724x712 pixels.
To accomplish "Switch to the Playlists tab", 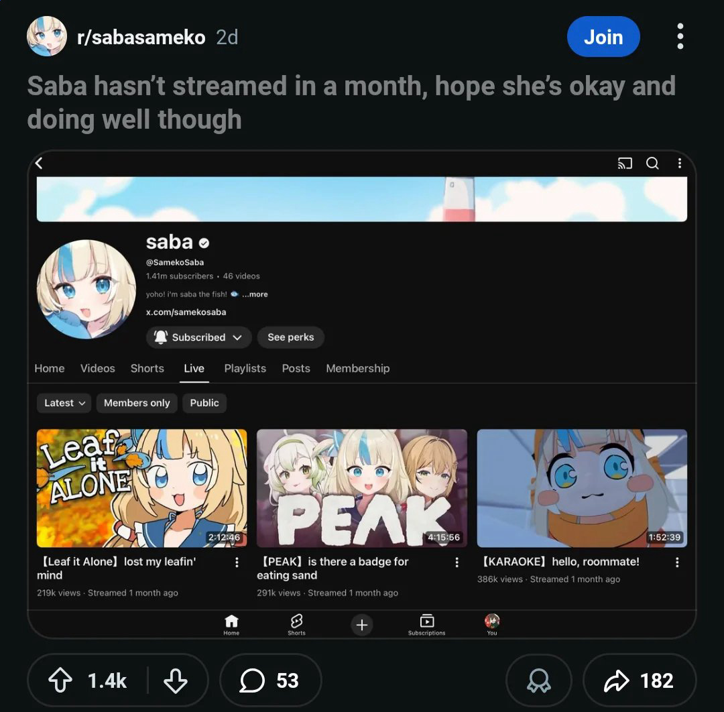I will pos(245,368).
